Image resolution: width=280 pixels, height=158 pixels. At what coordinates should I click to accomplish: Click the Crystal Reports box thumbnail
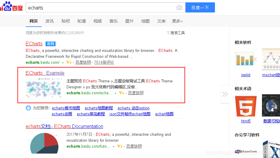(271, 149)
